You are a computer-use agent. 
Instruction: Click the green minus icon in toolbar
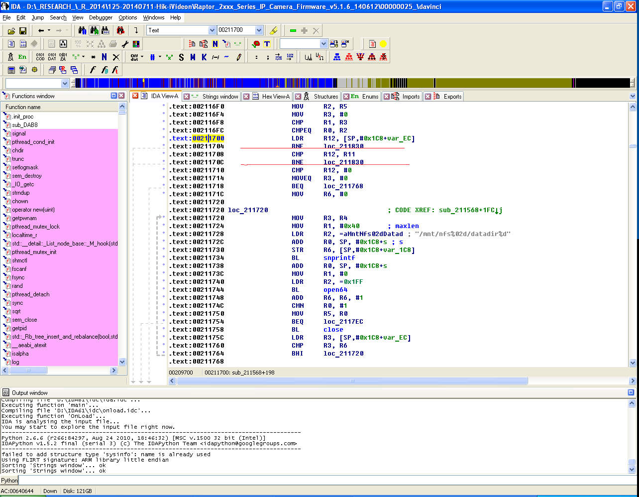point(293,30)
